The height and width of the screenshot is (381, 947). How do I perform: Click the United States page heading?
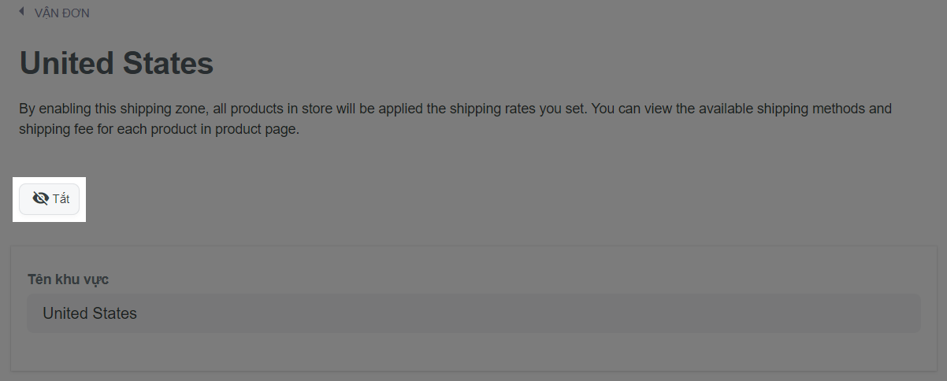117,64
